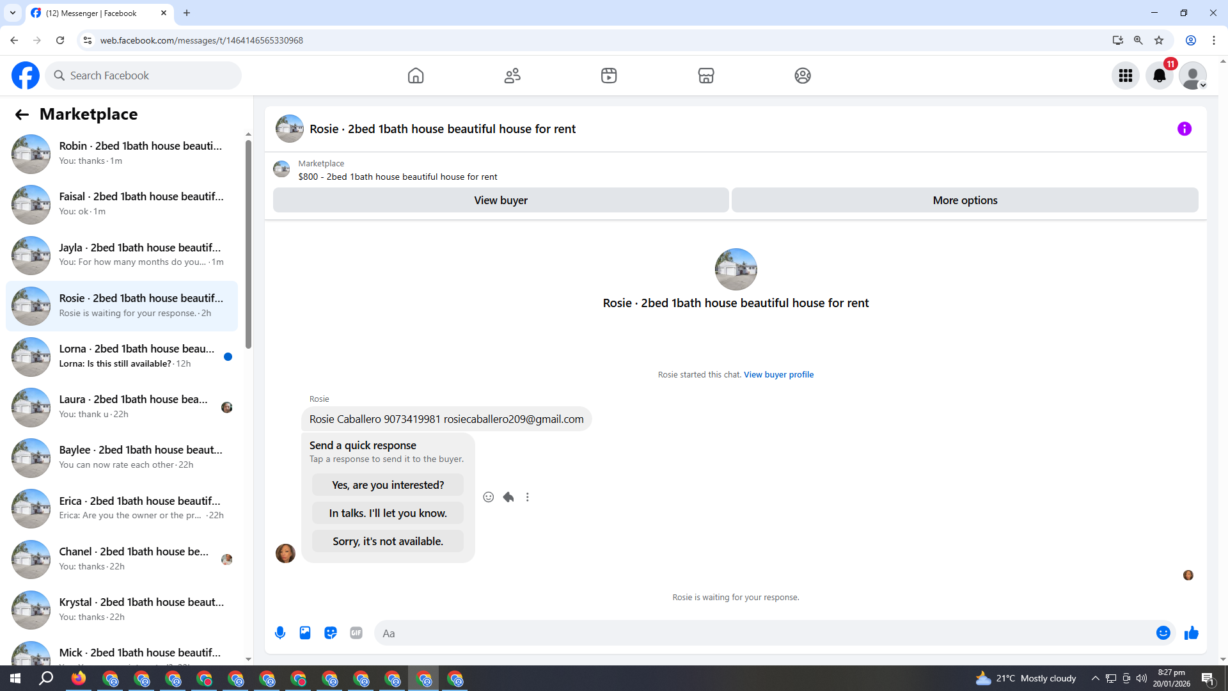Viewport: 1228px width, 691px height.
Task: Send quick reply 'Sorry, it's not available.'
Action: [388, 541]
